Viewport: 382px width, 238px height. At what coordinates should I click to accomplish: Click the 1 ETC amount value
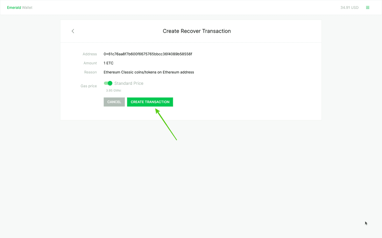pyautogui.click(x=109, y=63)
